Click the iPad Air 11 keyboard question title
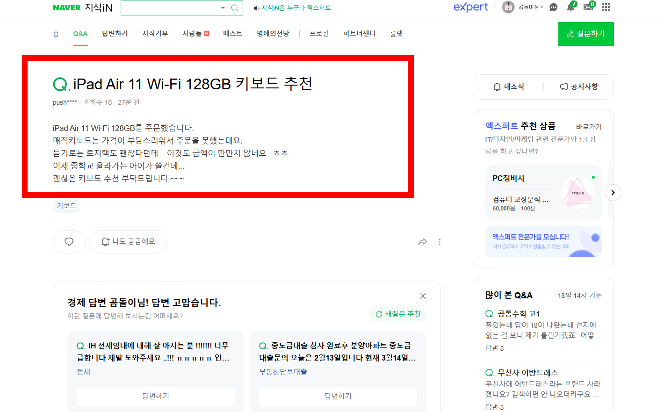Viewport: 664px width, 412px height. click(193, 84)
